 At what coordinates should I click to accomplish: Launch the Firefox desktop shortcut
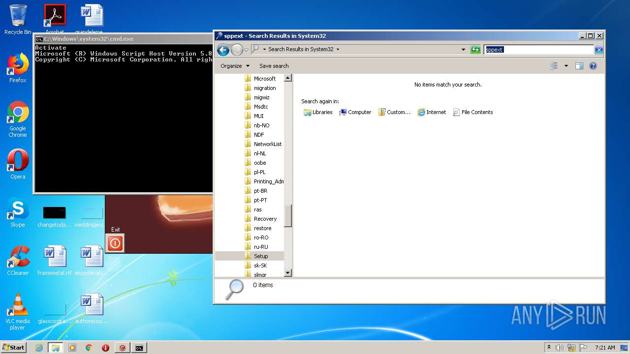18,68
